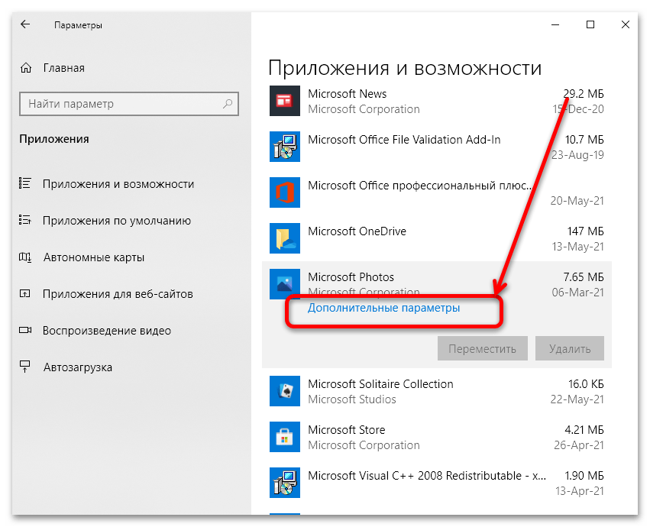Click the date 22-May-21
The width and height of the screenshot is (650, 527).
point(577,399)
